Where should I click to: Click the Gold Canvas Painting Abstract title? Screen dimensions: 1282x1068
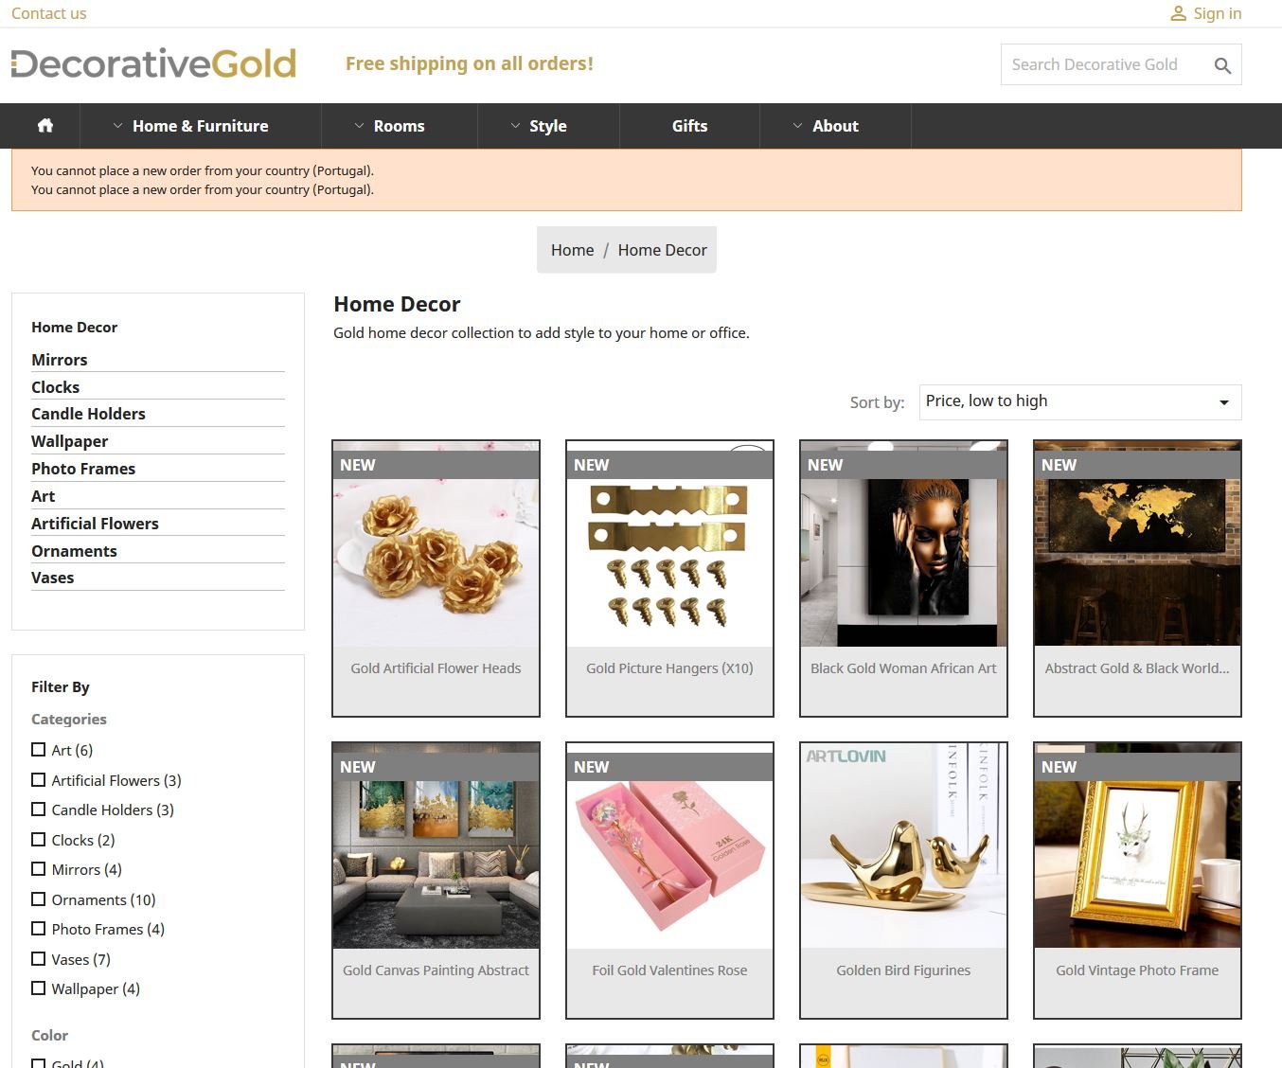pos(436,970)
